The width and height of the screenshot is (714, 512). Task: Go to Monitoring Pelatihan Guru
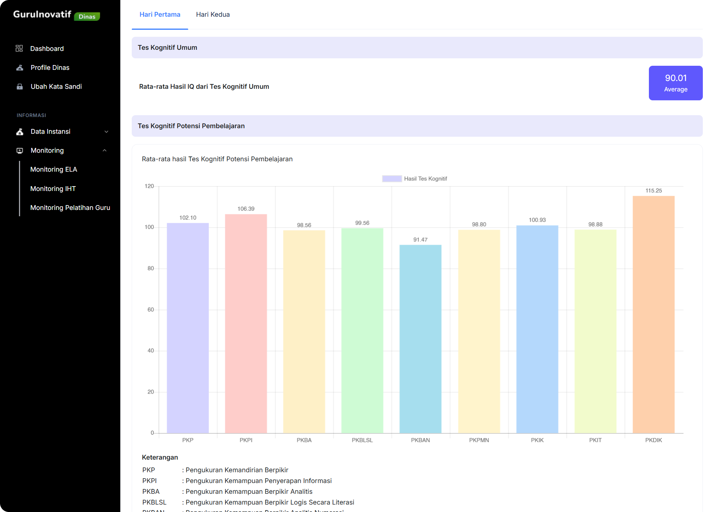[70, 208]
